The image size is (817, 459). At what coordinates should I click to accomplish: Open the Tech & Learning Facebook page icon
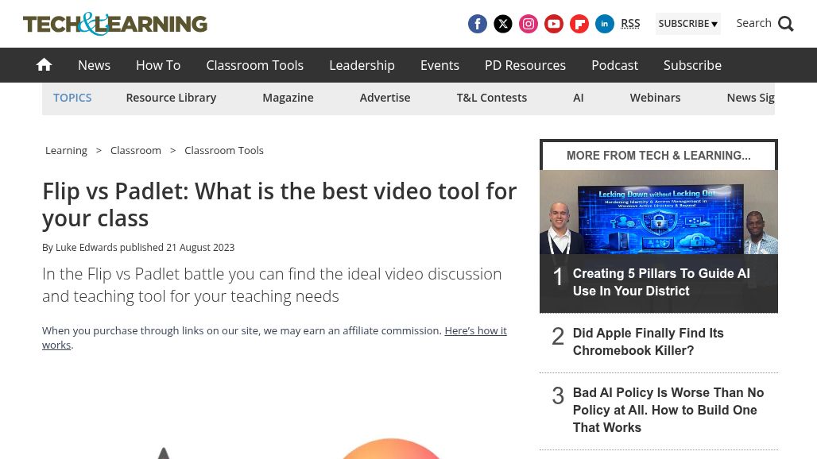[x=478, y=24]
